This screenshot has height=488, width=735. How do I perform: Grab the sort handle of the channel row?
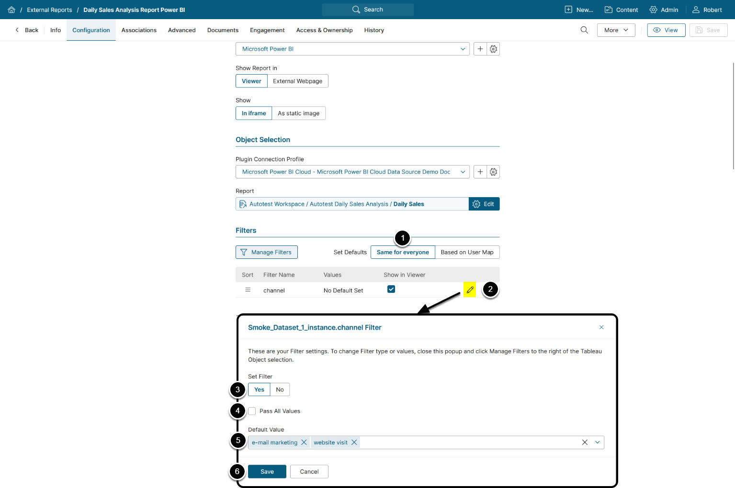click(248, 290)
